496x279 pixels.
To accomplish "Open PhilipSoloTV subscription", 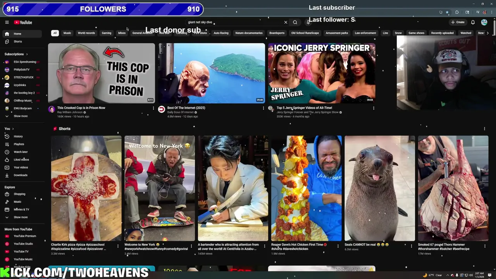I will 22,70.
